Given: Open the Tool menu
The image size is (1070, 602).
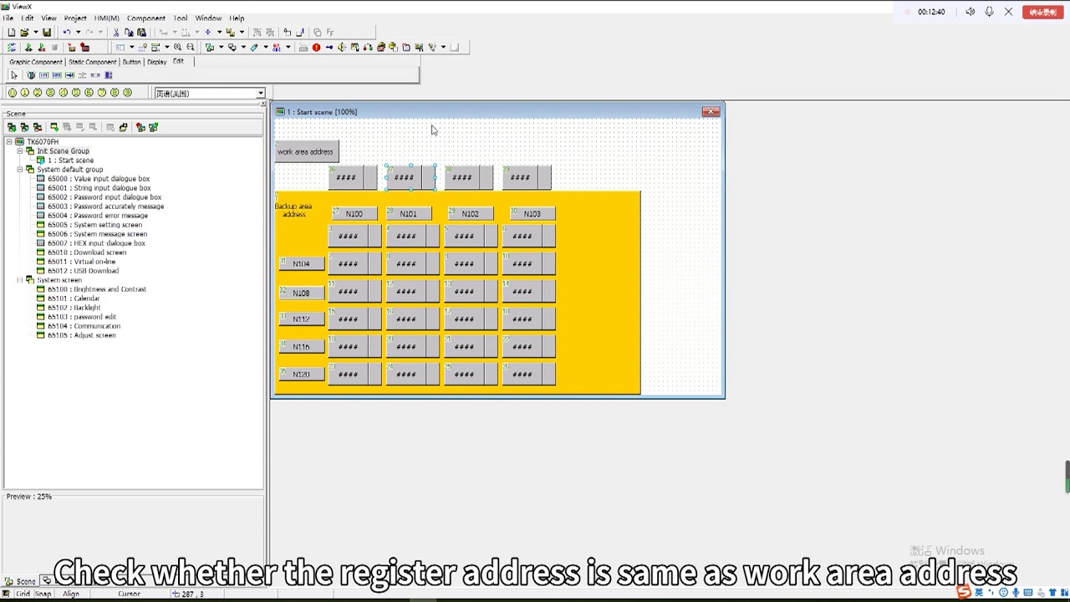Looking at the screenshot, I should coord(181,18).
